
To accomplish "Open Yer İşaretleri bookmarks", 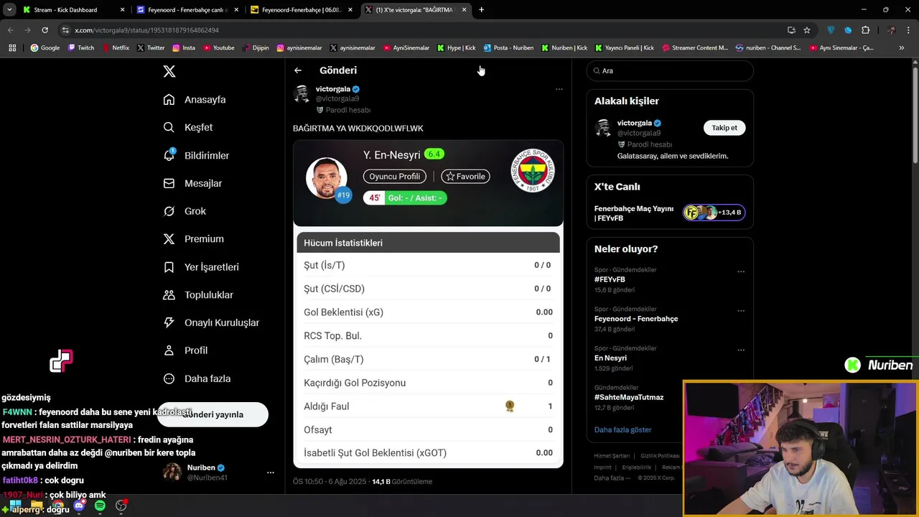I will [x=201, y=267].
